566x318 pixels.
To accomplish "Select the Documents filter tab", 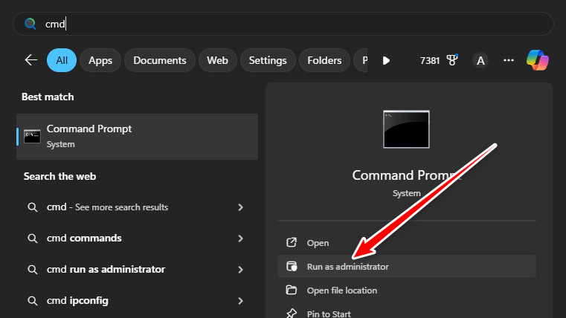I will pyautogui.click(x=160, y=60).
